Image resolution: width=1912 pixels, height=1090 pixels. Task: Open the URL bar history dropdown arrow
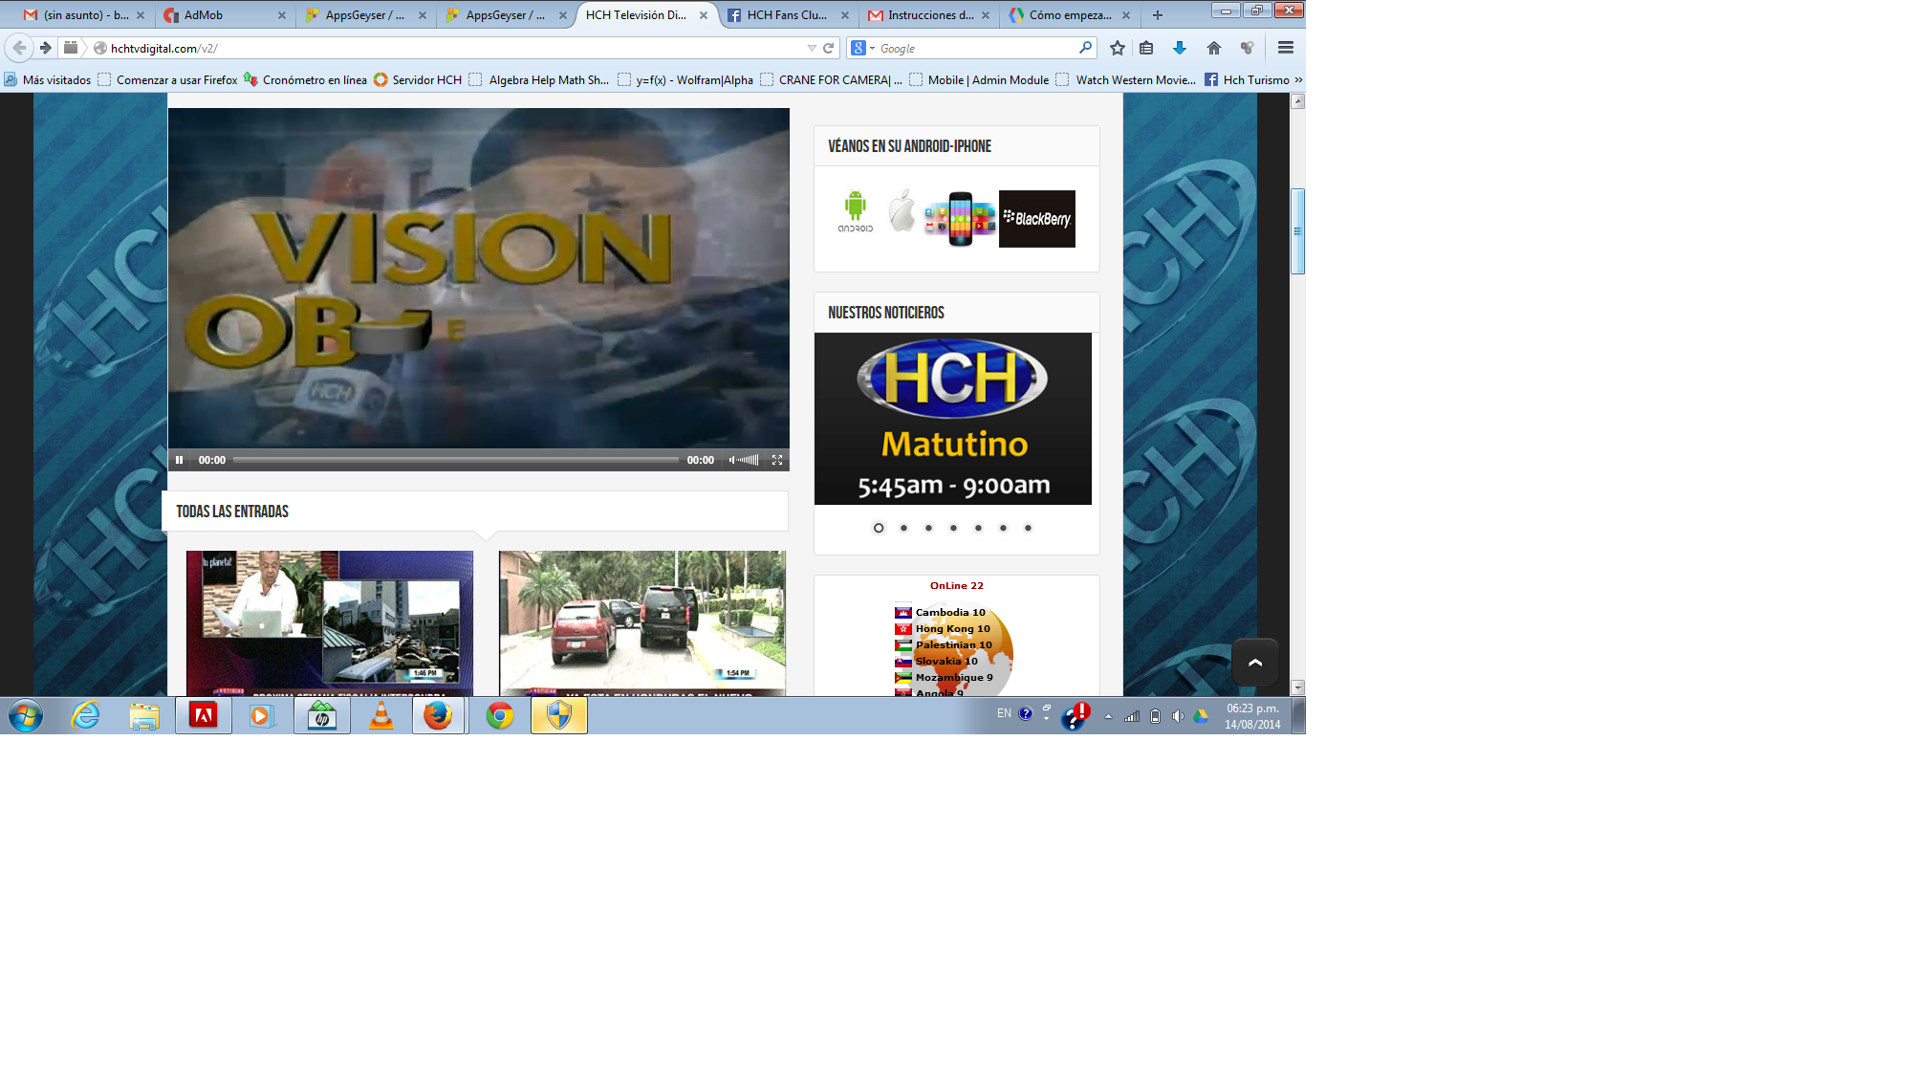tap(812, 48)
